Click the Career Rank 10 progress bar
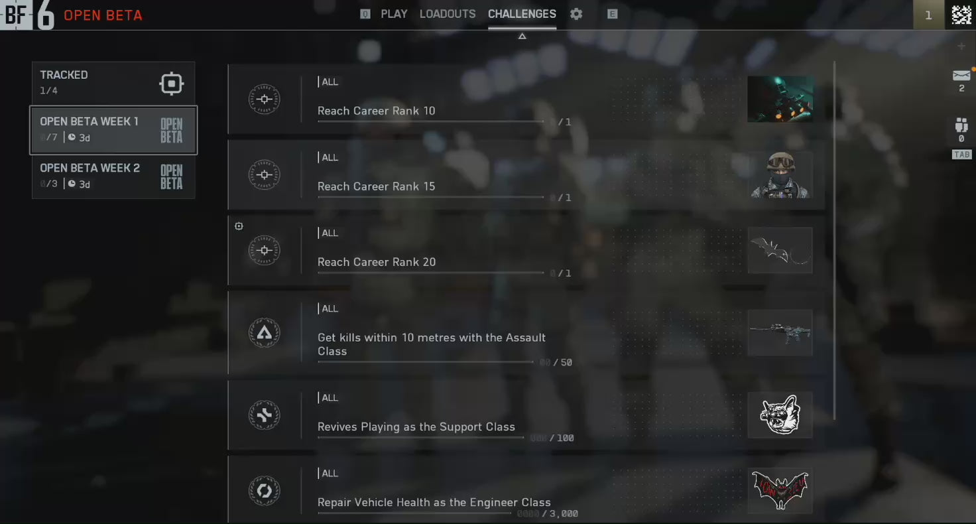Screen dimensions: 976x524 pos(431,121)
